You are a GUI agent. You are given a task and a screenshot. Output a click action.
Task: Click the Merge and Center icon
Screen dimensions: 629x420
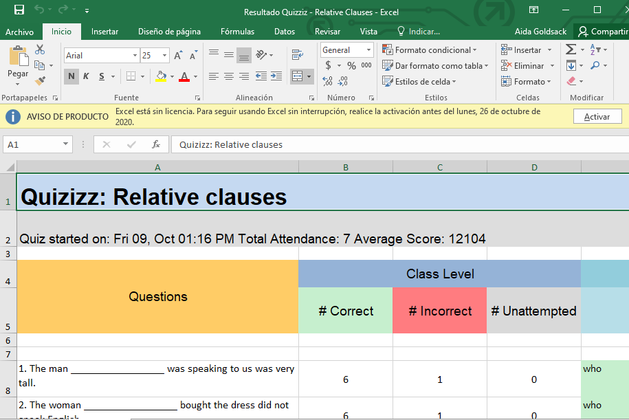297,76
